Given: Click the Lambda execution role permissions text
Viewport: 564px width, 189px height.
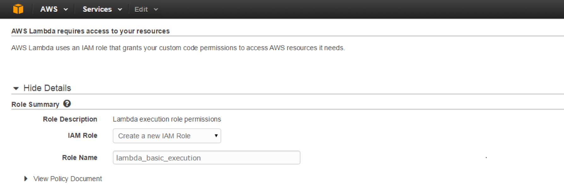Looking at the screenshot, I should coord(167,119).
